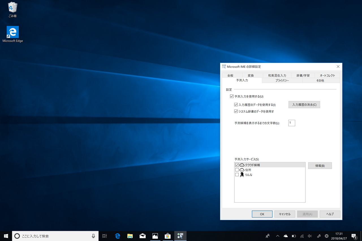Open the Microsoft Store taskbar icon
Image resolution: width=362 pixels, height=241 pixels.
(x=168, y=236)
